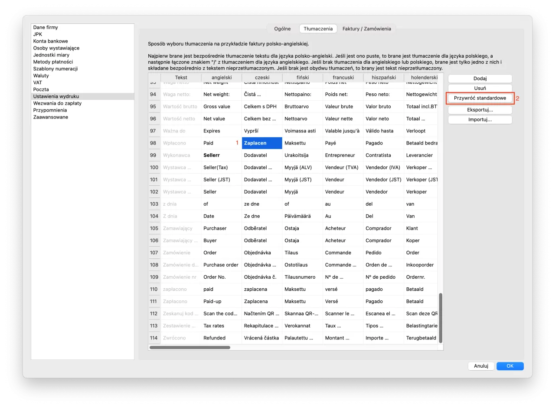Click the Paid-up cell
555x408 pixels.
coord(222,301)
